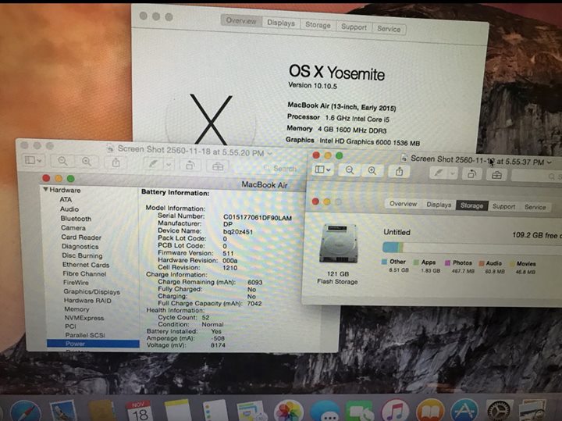Click the flash storage drive icon
The height and width of the screenshot is (421, 562).
[x=338, y=244]
